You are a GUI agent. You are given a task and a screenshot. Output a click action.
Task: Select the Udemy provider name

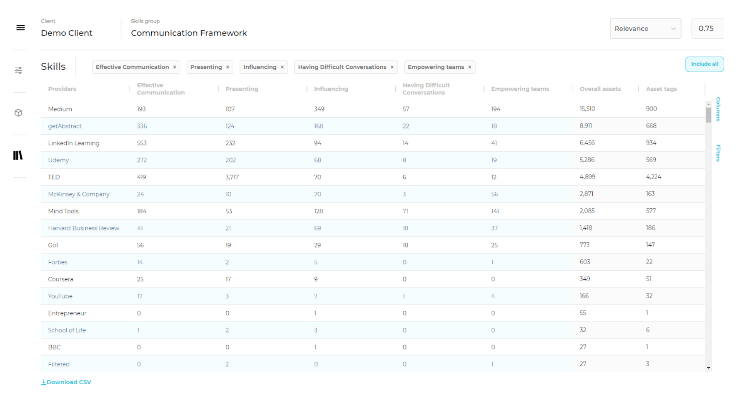pyautogui.click(x=58, y=160)
